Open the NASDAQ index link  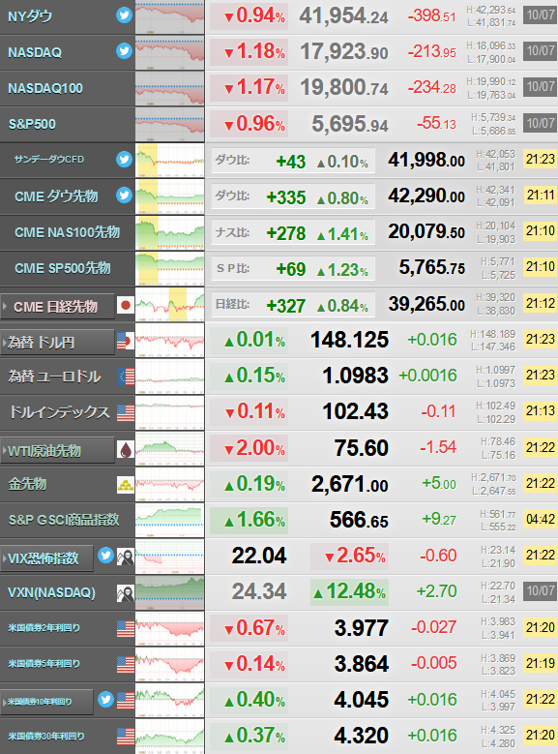[35, 52]
